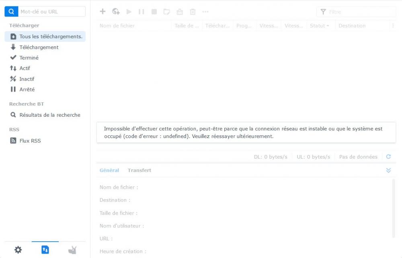Open Flux RSS in the sidebar
The image size is (402, 258).
tap(30, 141)
